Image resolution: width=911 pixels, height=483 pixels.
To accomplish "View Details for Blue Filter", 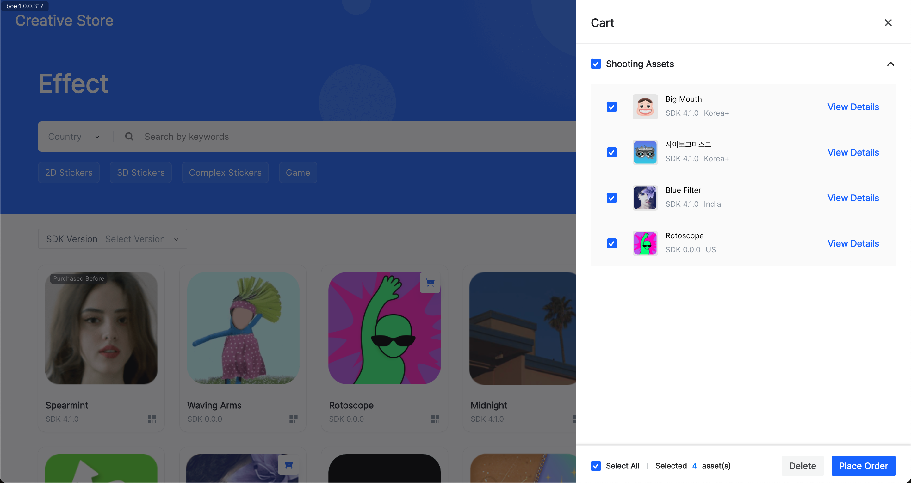I will 853,198.
